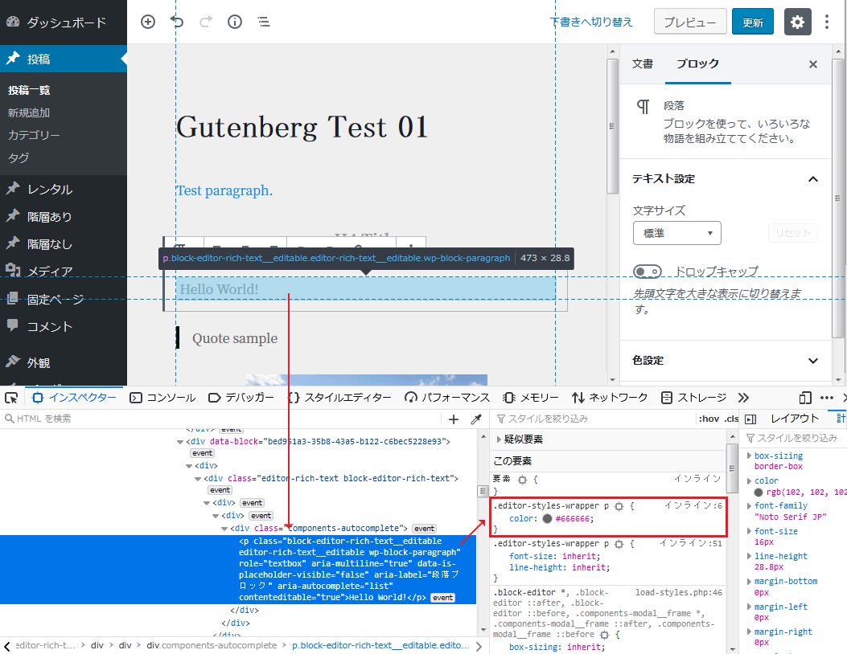The height and width of the screenshot is (654, 847).
Task: Click the #666666 color swatch
Action: click(x=547, y=519)
